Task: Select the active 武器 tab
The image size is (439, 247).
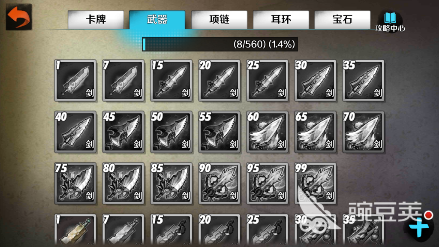Action: point(157,20)
